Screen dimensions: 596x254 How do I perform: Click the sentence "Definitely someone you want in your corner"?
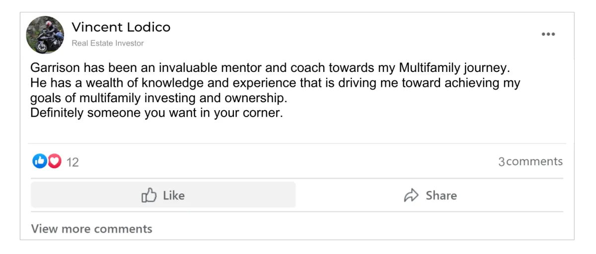[x=156, y=113]
